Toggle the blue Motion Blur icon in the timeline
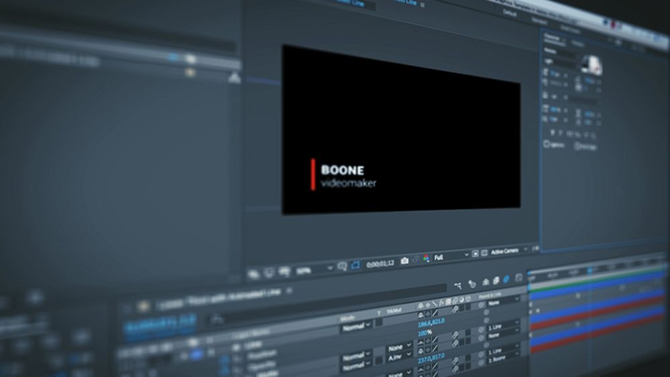Viewport: 670px width, 377px height. click(507, 279)
